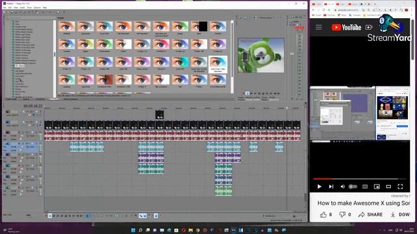Open the Edit menu in Vegas Pro
417x234 pixels.
coord(10,7)
